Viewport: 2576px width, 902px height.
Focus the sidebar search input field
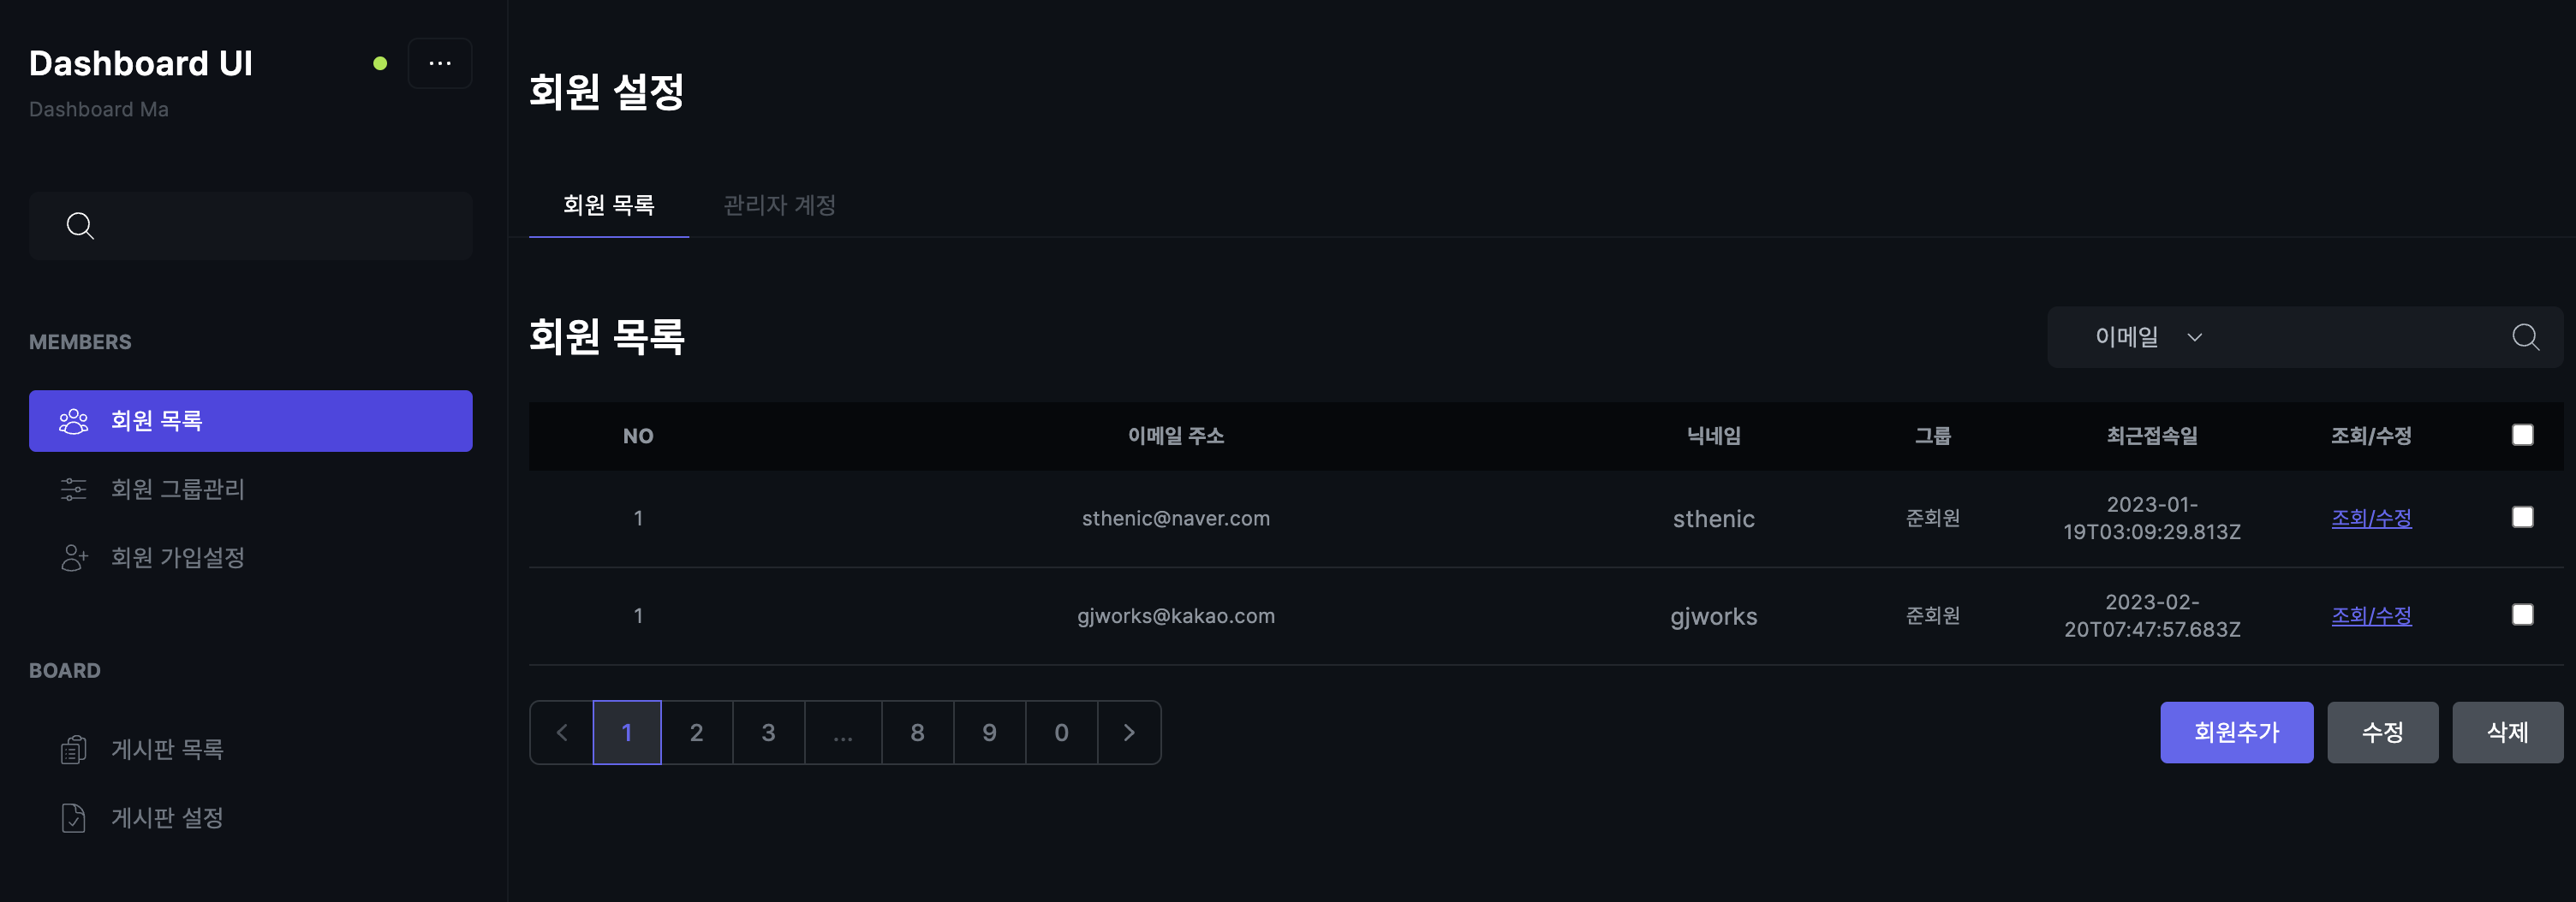[251, 226]
